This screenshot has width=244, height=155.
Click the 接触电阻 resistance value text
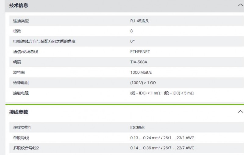[x=162, y=93]
